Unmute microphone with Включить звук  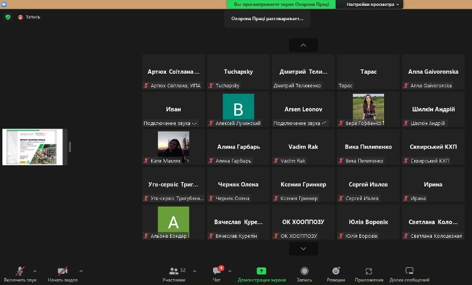click(x=20, y=274)
